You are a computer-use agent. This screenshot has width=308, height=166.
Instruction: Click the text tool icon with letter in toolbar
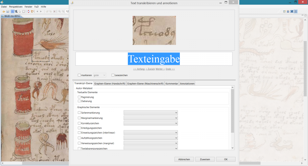16,12
